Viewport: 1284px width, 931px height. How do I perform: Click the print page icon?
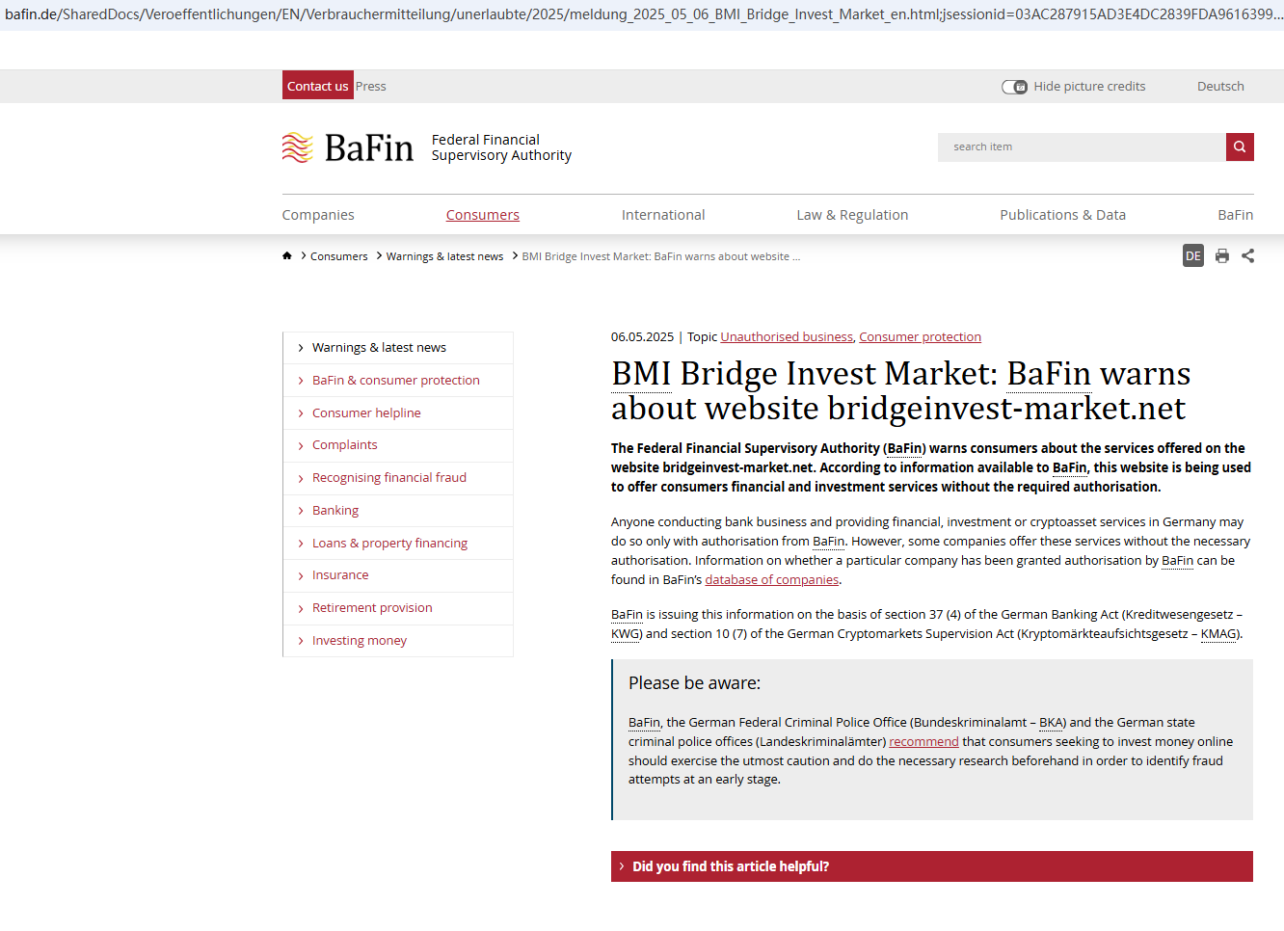click(1222, 256)
